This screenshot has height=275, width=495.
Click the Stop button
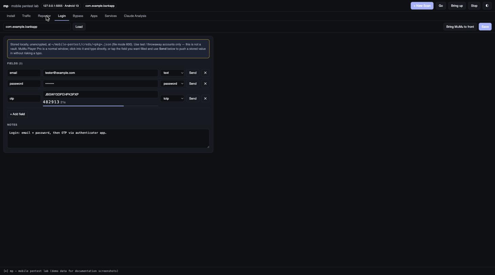[474, 6]
